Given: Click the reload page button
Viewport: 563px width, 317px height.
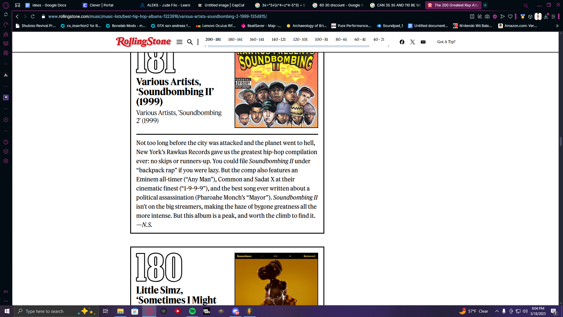Looking at the screenshot, I should pyautogui.click(x=33, y=16).
